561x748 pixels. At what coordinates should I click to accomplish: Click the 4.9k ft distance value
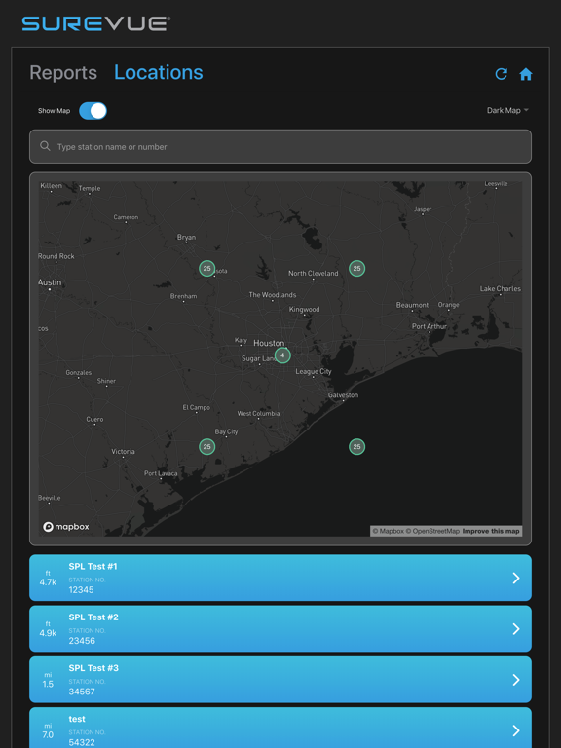coord(48,633)
